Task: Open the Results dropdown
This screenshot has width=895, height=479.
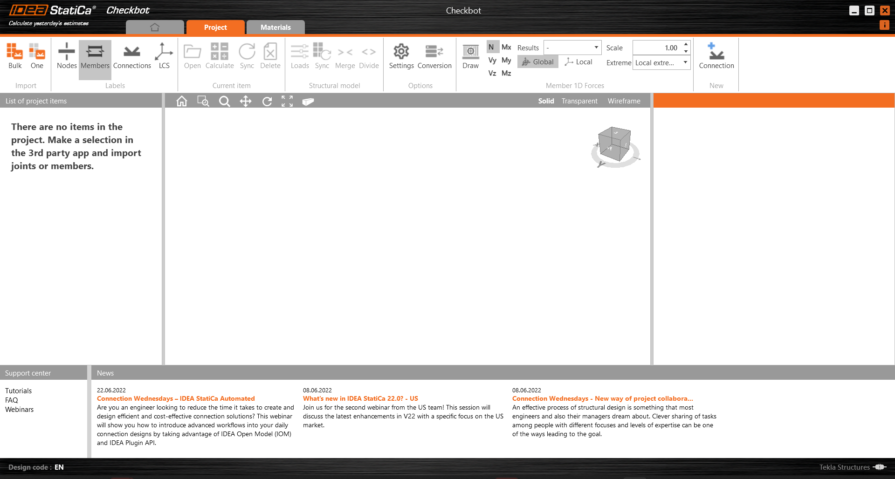Action: pos(572,48)
